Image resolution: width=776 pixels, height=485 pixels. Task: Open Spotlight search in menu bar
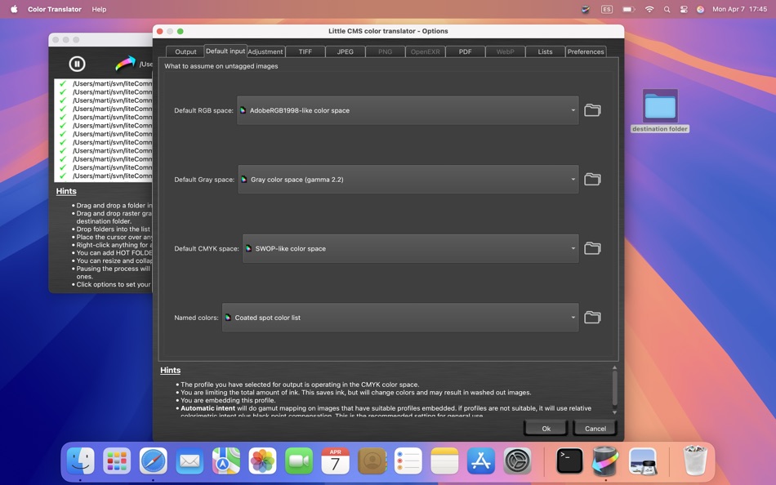[x=667, y=9]
